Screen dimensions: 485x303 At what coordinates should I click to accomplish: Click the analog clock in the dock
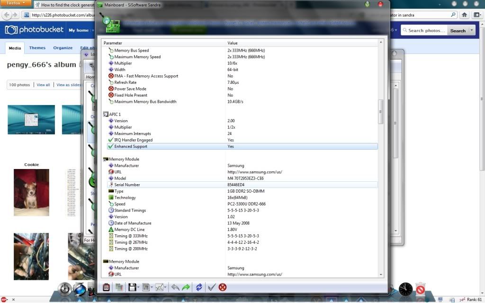(x=405, y=288)
